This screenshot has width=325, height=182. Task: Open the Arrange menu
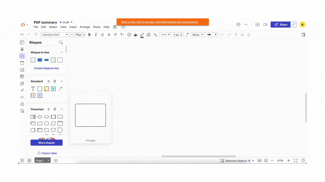point(85,27)
